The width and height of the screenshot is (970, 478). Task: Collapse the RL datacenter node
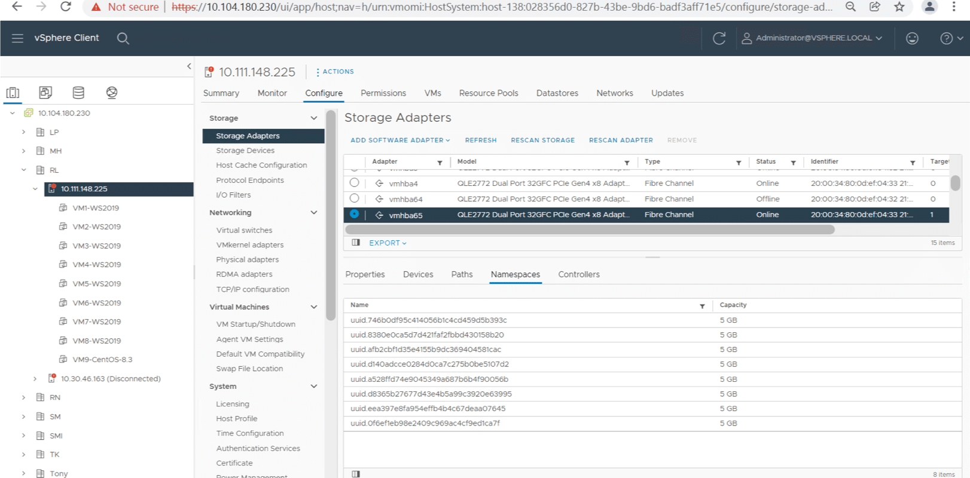pyautogui.click(x=23, y=170)
